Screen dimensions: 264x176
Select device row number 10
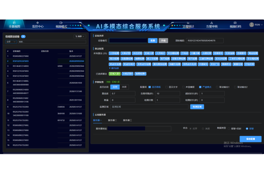(x=46, y=113)
